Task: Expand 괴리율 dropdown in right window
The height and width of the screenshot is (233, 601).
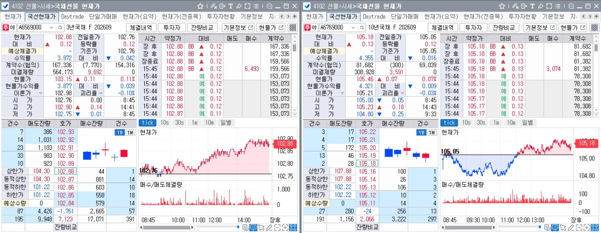Action: [x=402, y=93]
